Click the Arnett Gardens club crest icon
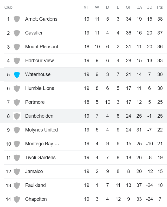 (x=17, y=19)
